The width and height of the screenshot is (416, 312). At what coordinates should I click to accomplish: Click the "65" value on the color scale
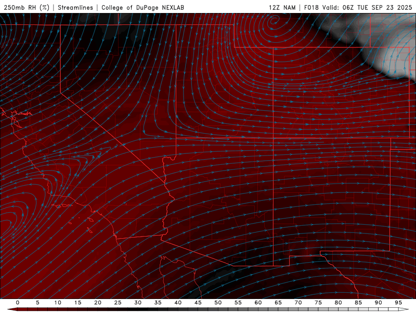coord(278,303)
